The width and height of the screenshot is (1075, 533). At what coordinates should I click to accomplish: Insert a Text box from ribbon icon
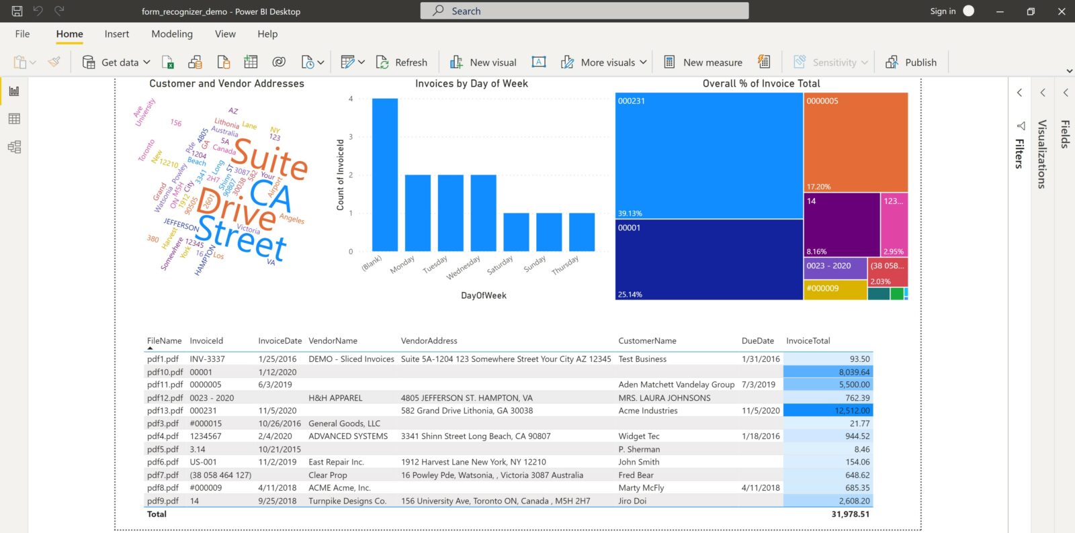click(x=539, y=62)
